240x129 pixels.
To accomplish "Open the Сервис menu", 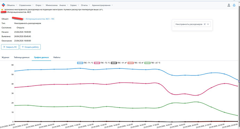I will 74,5.
